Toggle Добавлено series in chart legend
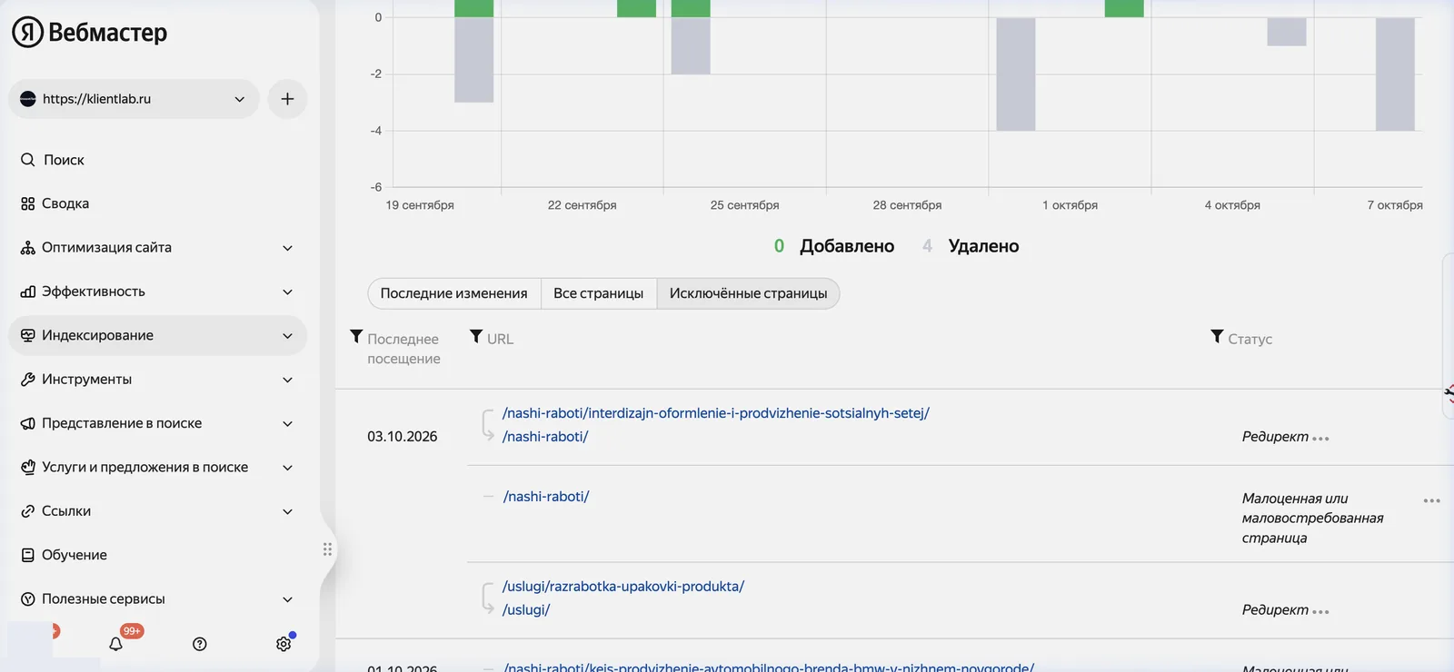This screenshot has width=1454, height=672. (x=834, y=246)
